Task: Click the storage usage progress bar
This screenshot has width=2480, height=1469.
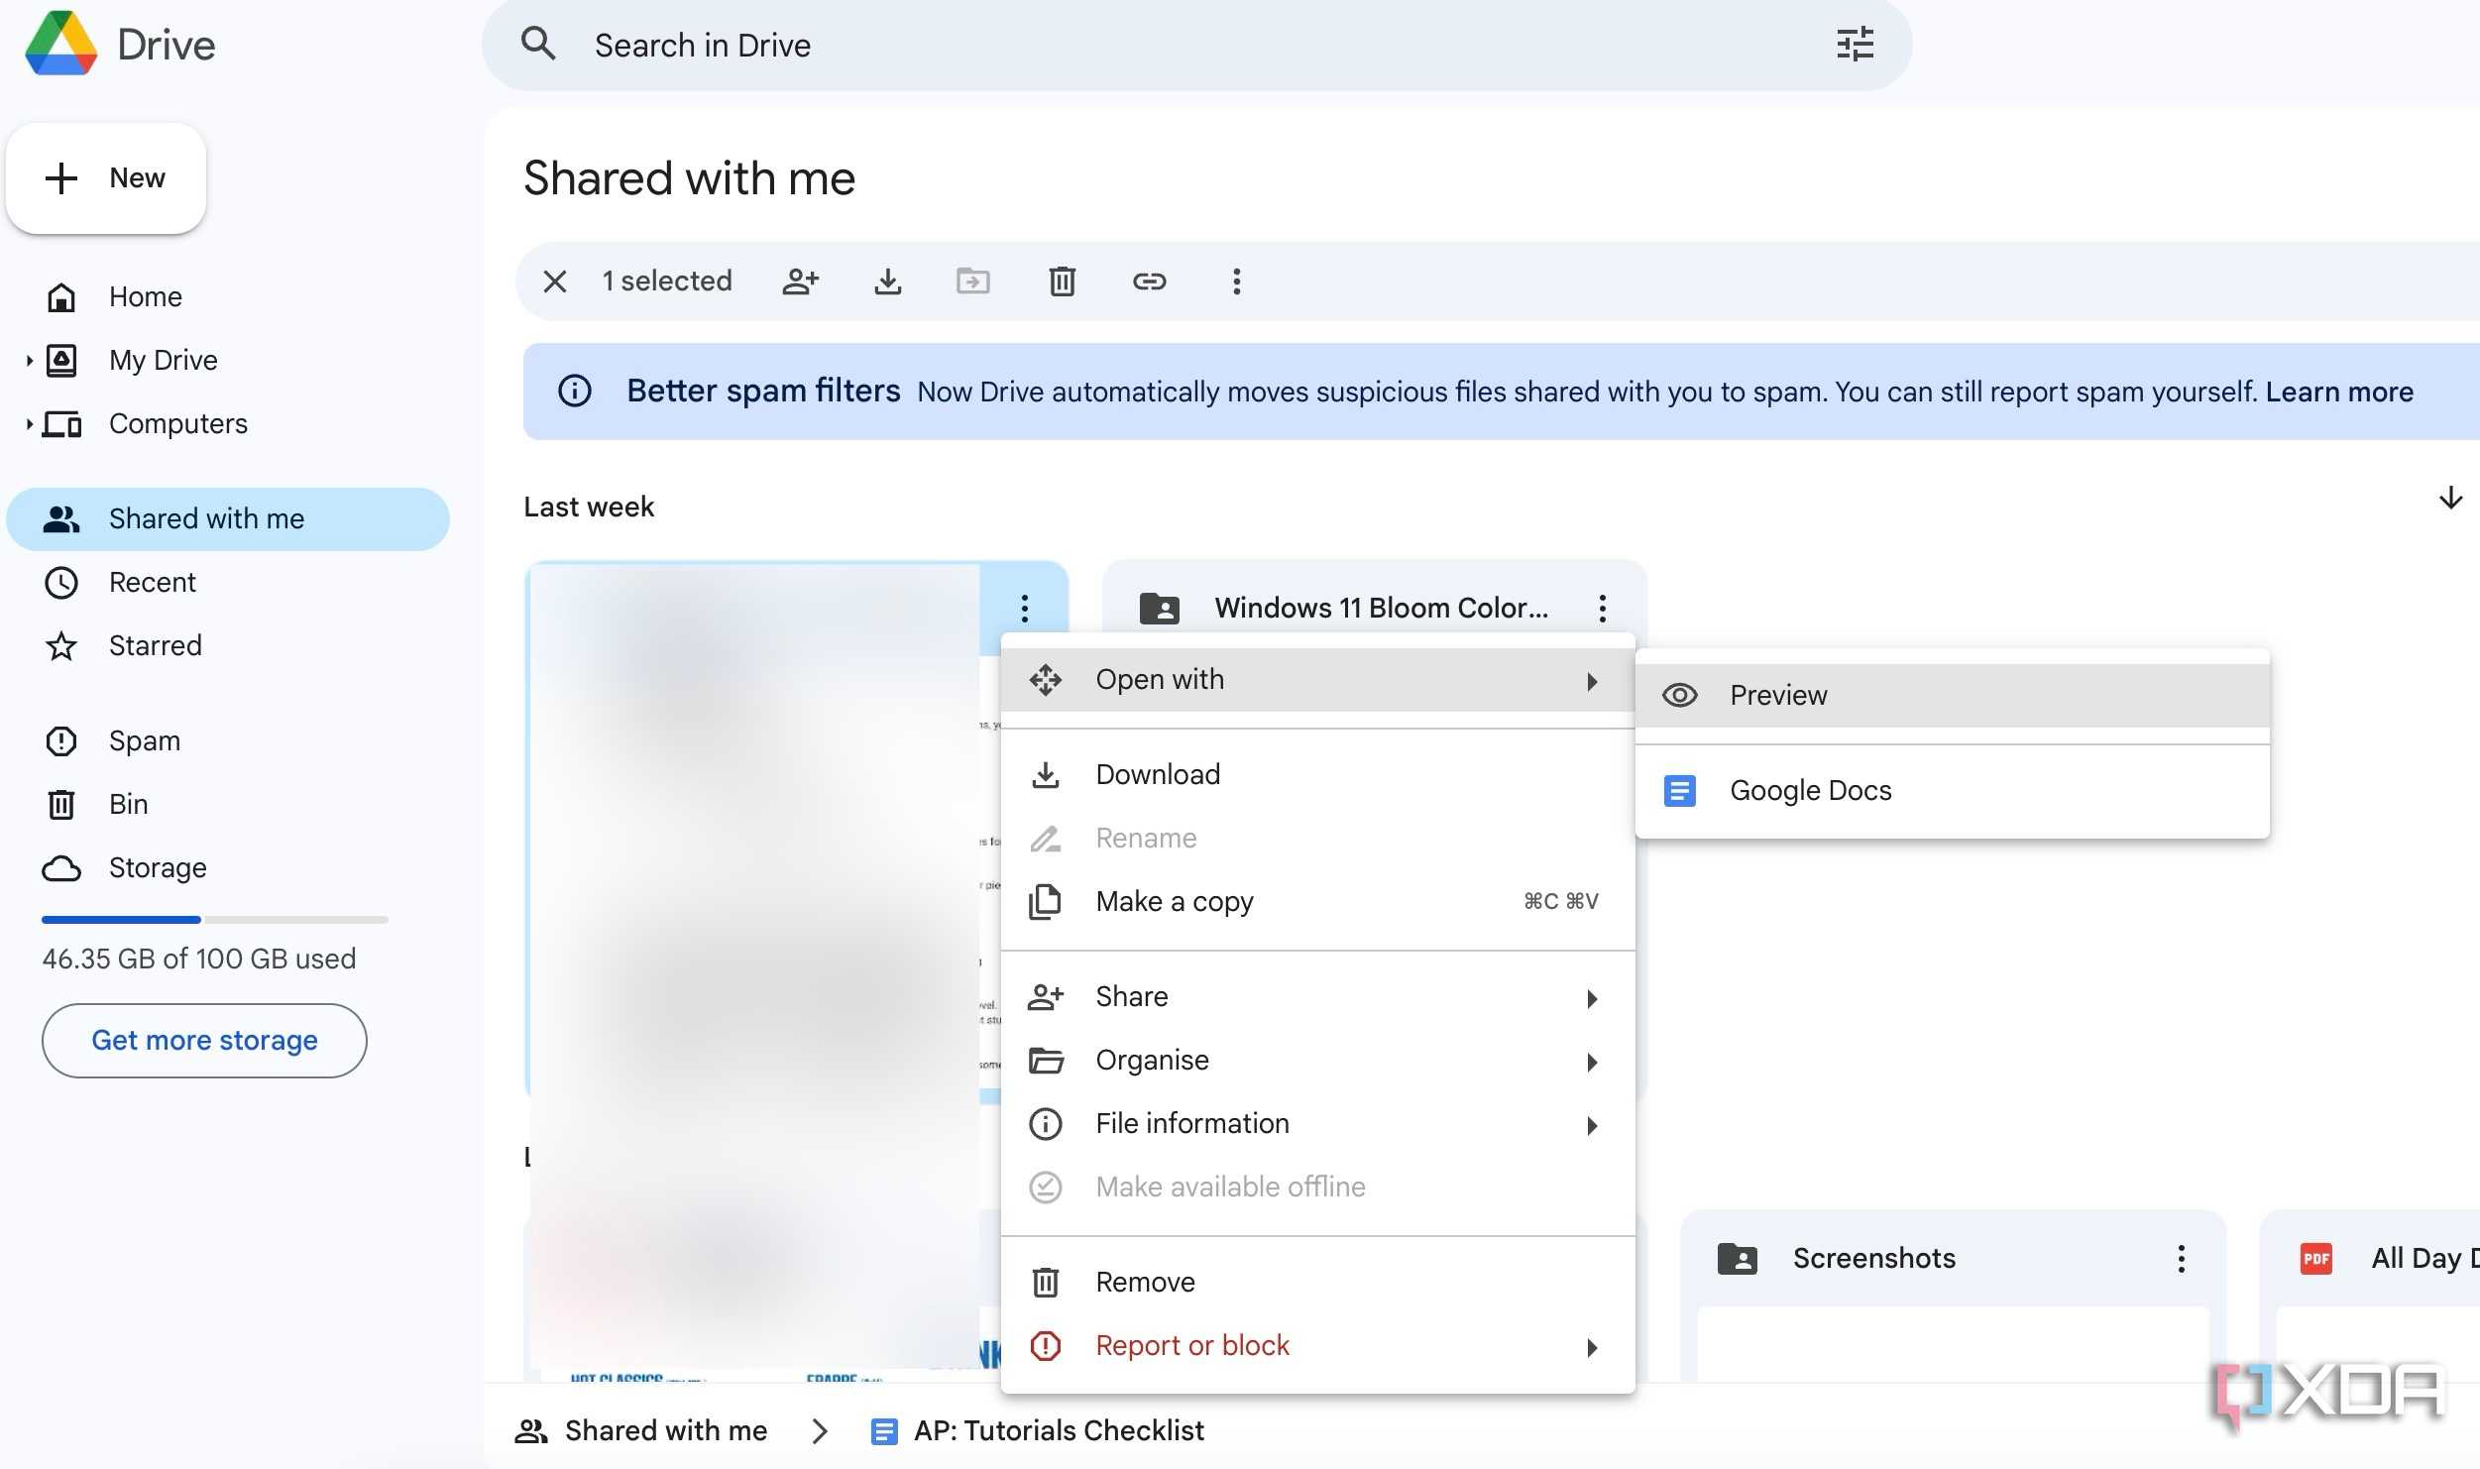Action: (214, 920)
